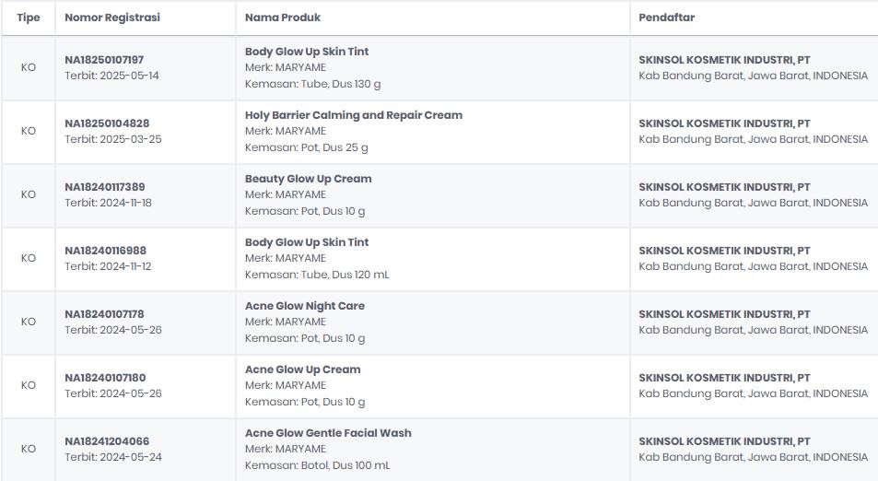Select registration NA18240116988
The image size is (878, 481).
[x=105, y=251]
